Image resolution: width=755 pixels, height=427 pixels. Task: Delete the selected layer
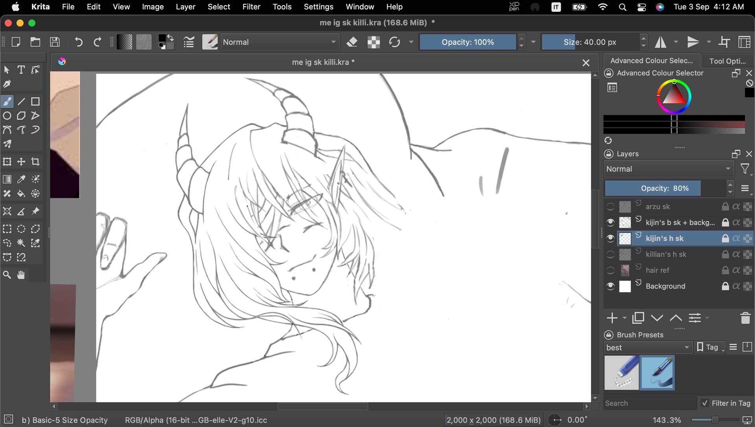(745, 318)
